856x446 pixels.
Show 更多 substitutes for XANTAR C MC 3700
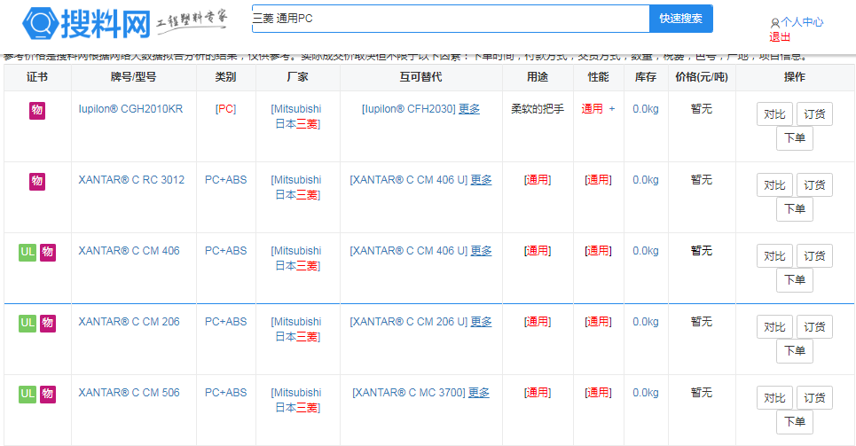click(479, 393)
